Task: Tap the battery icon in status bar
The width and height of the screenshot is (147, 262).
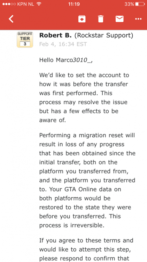Action: click(x=140, y=4)
